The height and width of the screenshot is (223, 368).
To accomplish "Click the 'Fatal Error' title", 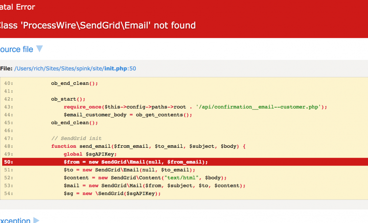I will [x=18, y=7].
